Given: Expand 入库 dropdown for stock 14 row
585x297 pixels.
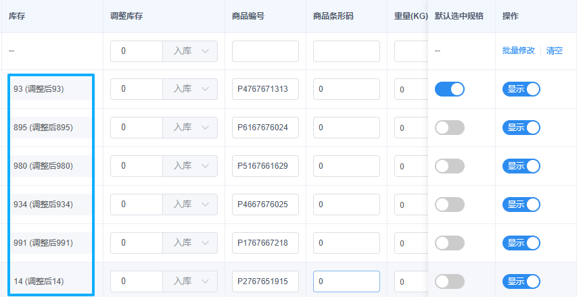Looking at the screenshot, I should (190, 281).
